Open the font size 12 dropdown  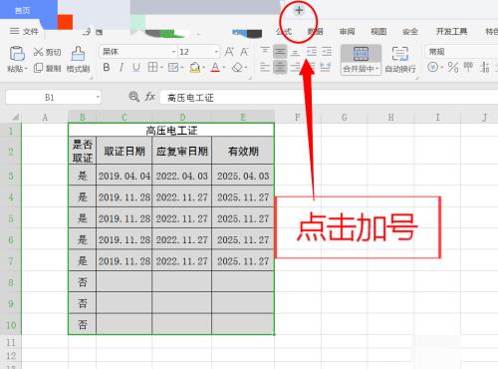[x=216, y=52]
